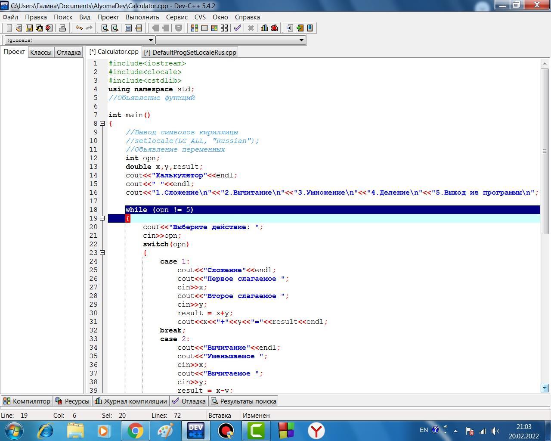Image resolution: width=551 pixels, height=441 pixels.
Task: Compile with the four colored squares icon
Action: coord(195,28)
